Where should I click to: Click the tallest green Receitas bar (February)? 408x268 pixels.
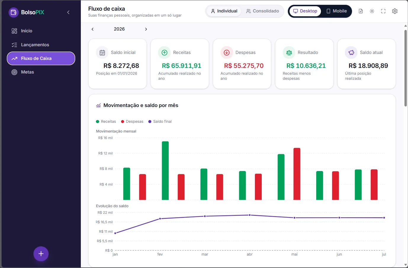point(165,170)
